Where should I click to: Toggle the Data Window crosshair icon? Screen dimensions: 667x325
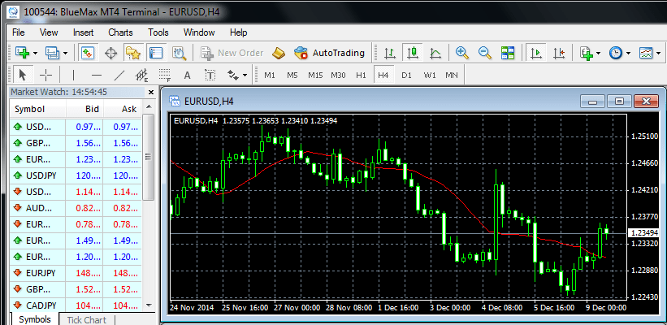point(110,53)
